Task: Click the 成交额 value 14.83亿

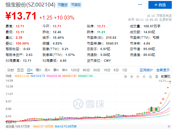Action: coord(149,32)
